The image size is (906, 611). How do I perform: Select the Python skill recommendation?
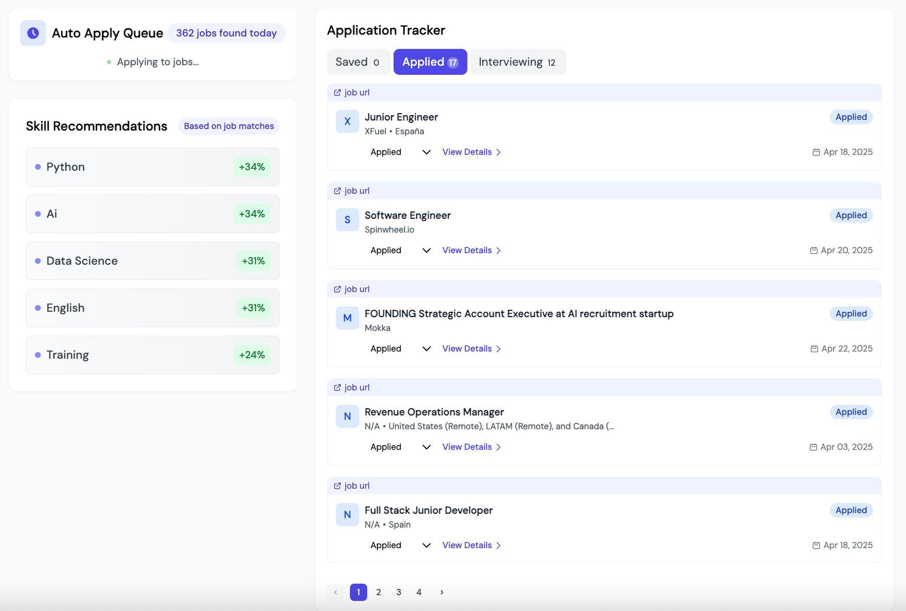pyautogui.click(x=152, y=167)
